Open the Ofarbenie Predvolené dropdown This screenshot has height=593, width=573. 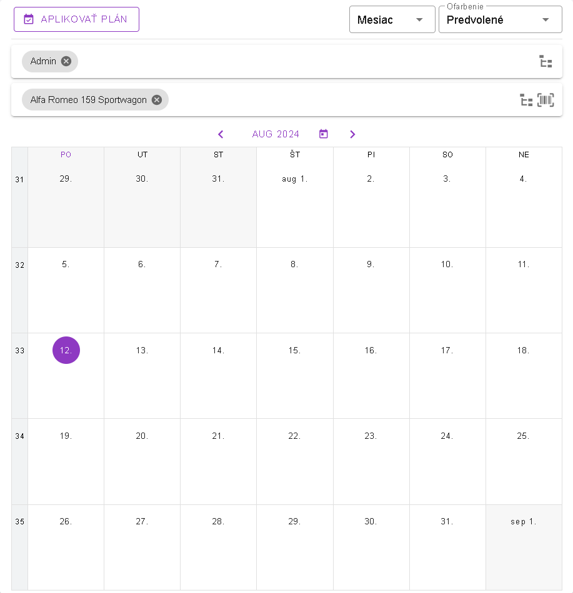[500, 20]
